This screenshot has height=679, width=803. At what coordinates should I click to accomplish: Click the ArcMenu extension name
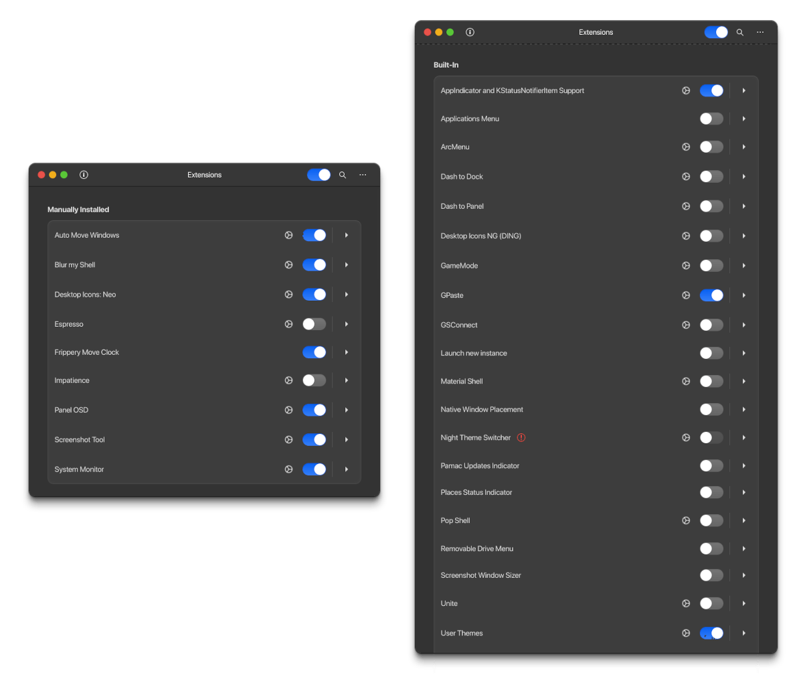pyautogui.click(x=455, y=147)
